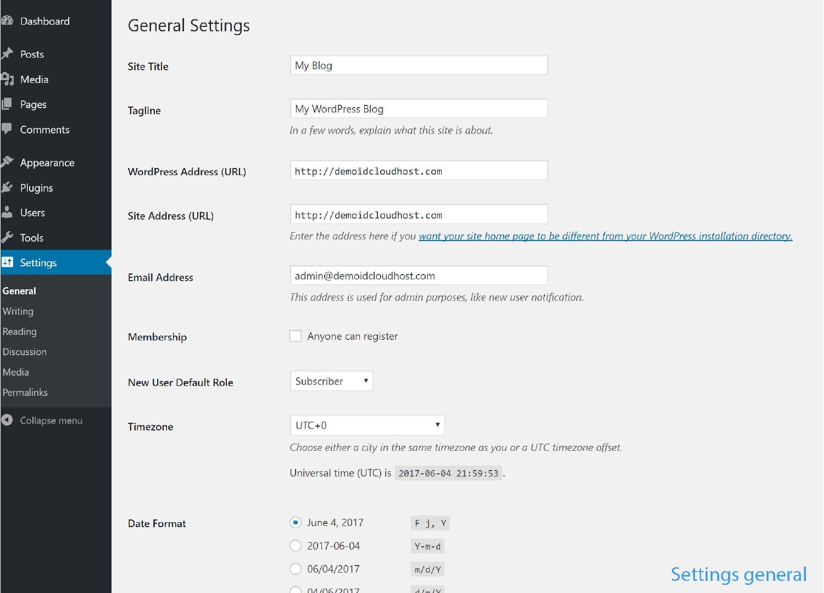824x593 pixels.
Task: Open the Users section
Action: (x=8, y=212)
